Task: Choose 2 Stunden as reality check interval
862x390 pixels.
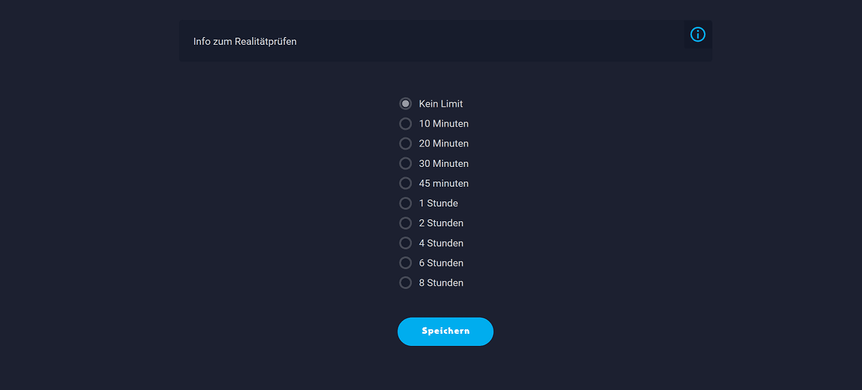Action: [x=405, y=223]
